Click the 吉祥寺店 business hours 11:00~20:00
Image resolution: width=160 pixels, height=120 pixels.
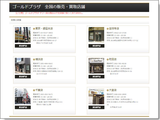pyautogui.click(x=120, y=35)
